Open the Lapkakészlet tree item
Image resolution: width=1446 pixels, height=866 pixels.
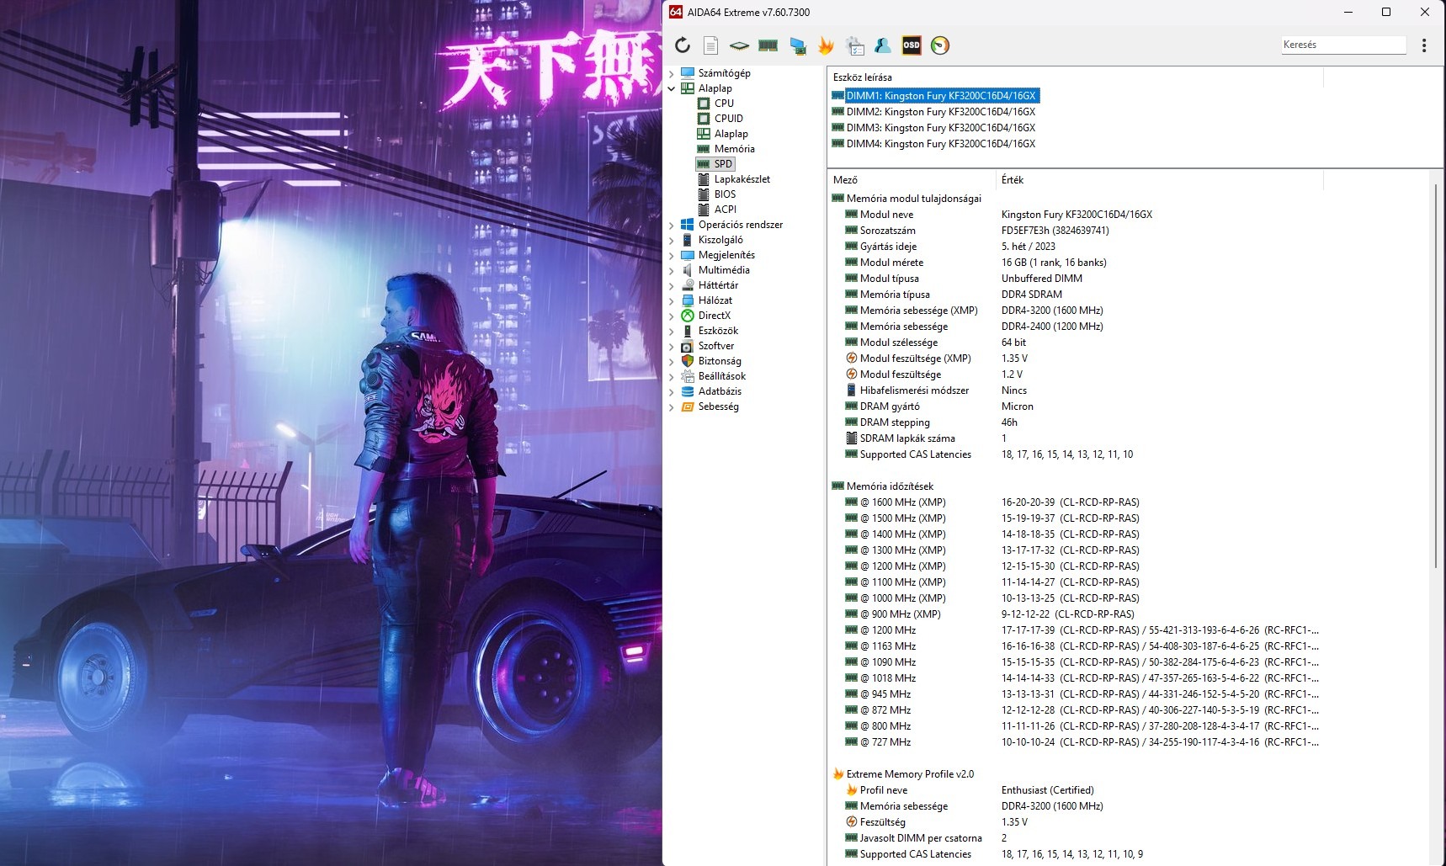click(742, 179)
